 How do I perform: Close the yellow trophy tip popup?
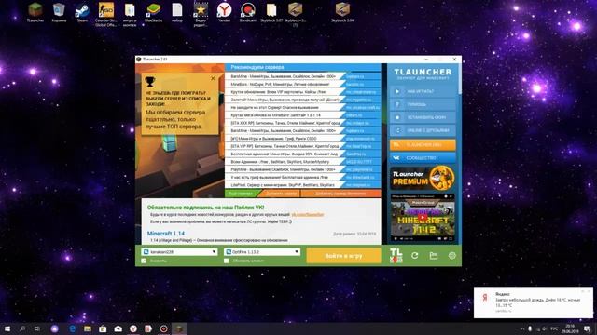(x=213, y=78)
